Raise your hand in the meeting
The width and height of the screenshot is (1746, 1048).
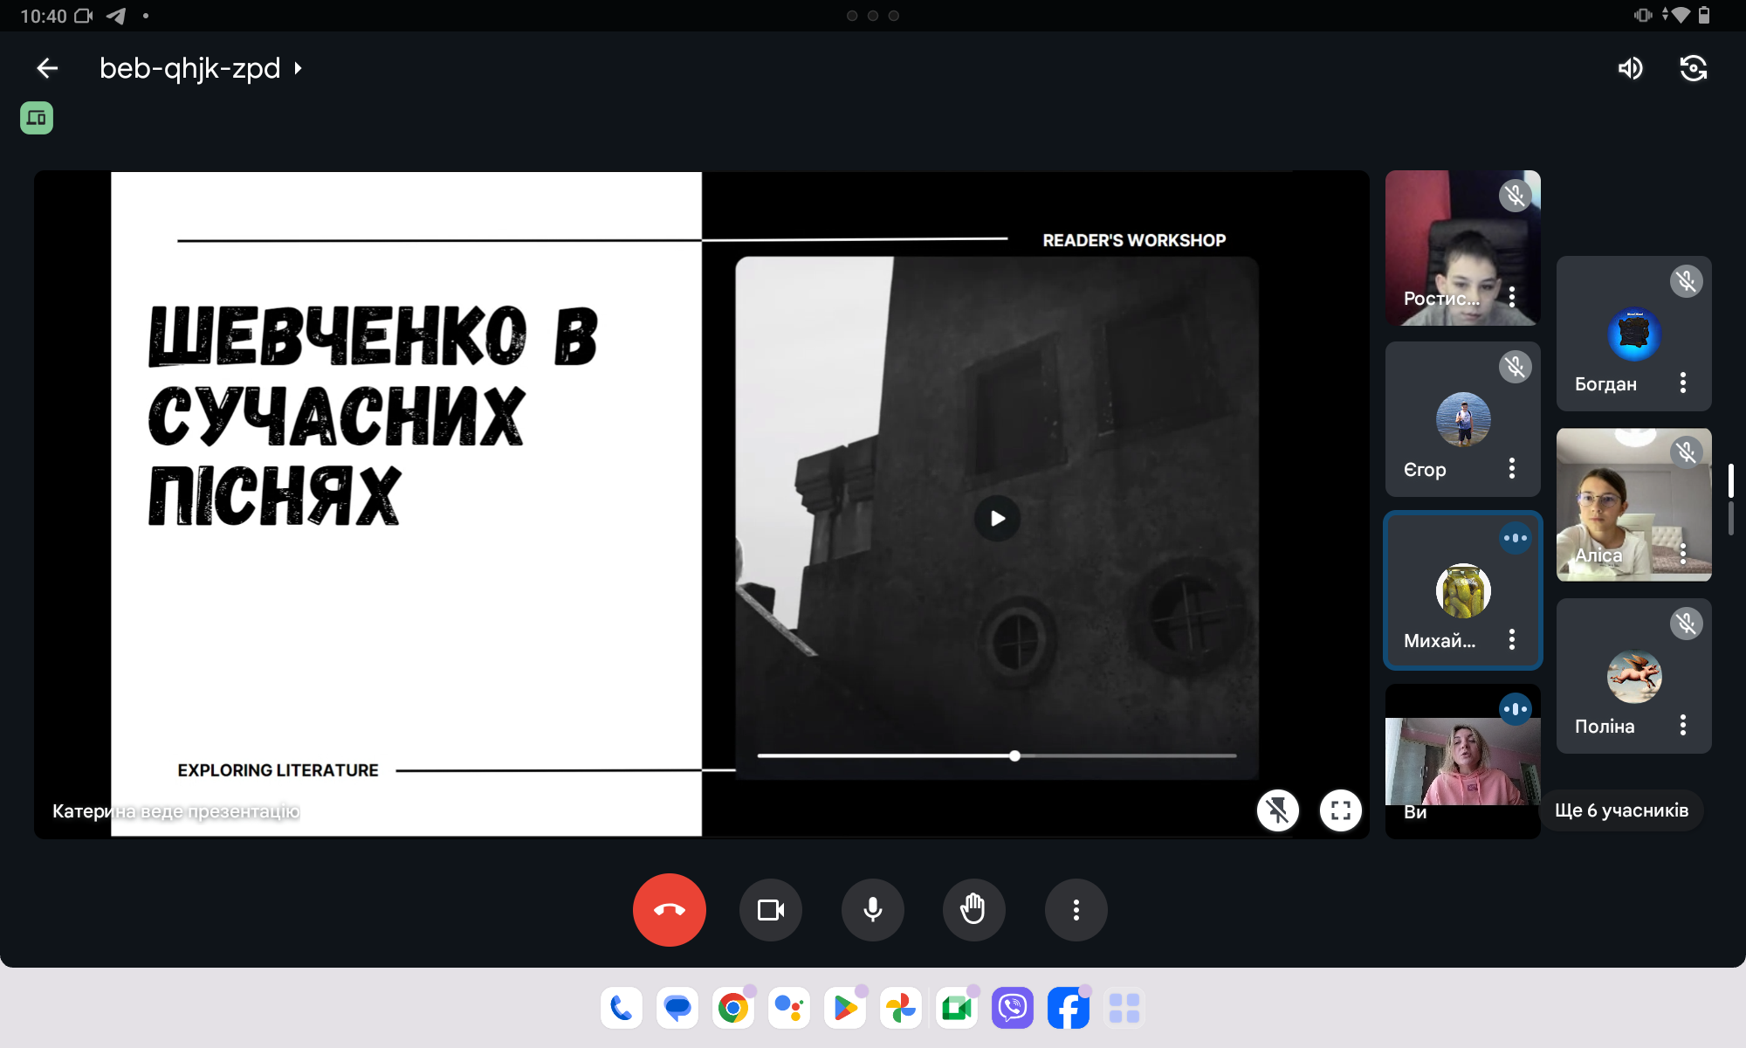[973, 910]
